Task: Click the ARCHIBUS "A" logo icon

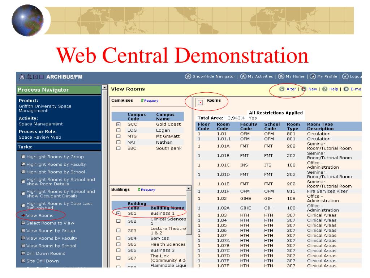Action: click(x=22, y=77)
